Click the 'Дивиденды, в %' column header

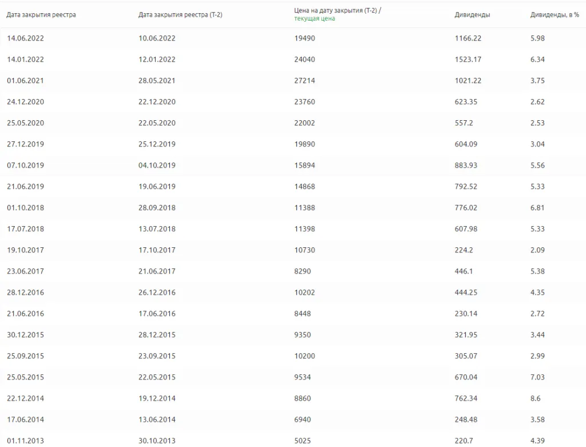click(555, 14)
